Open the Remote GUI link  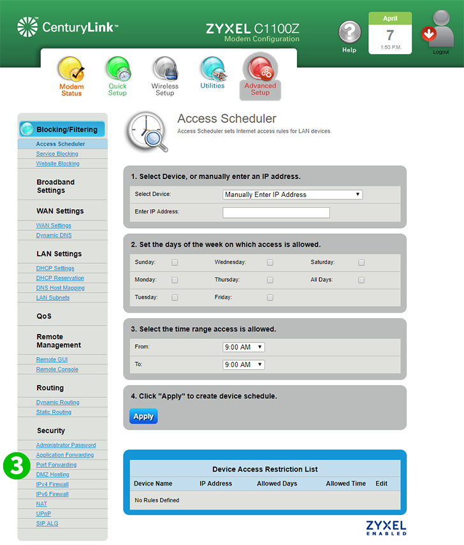coord(52,360)
